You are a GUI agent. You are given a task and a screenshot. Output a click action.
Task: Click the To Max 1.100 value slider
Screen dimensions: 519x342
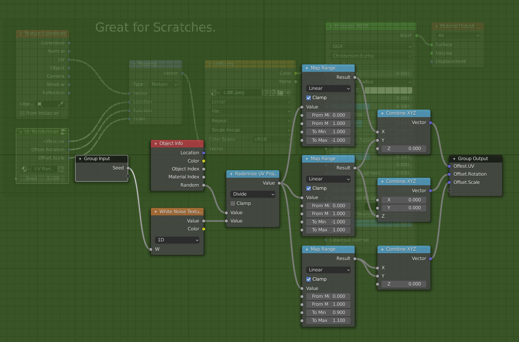pos(328,321)
